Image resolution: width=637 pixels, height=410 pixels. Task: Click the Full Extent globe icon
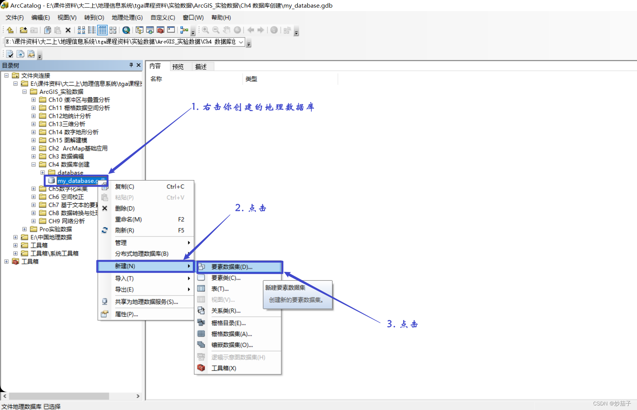(237, 30)
